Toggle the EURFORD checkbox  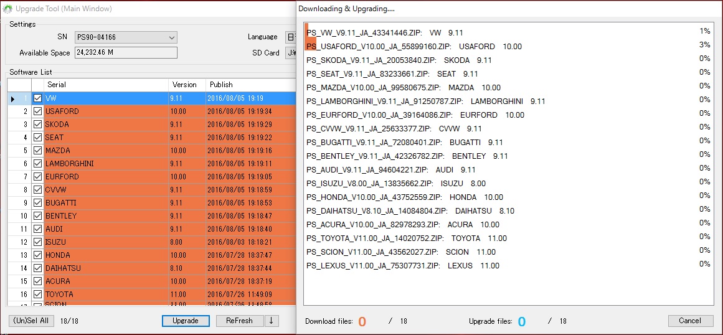pyautogui.click(x=37, y=176)
